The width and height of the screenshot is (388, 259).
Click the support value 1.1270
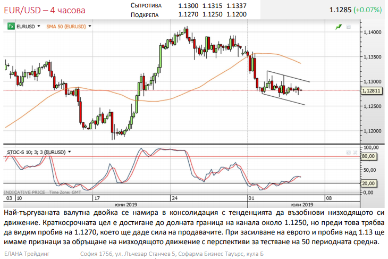tap(188, 14)
